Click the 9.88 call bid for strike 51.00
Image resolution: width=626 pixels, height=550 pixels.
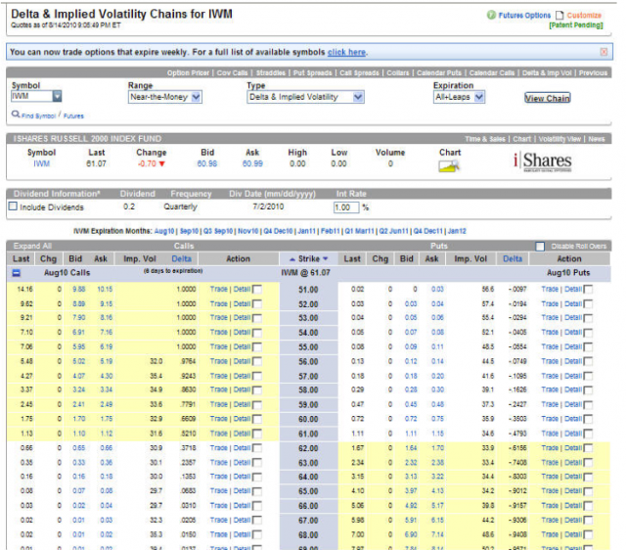coord(78,290)
